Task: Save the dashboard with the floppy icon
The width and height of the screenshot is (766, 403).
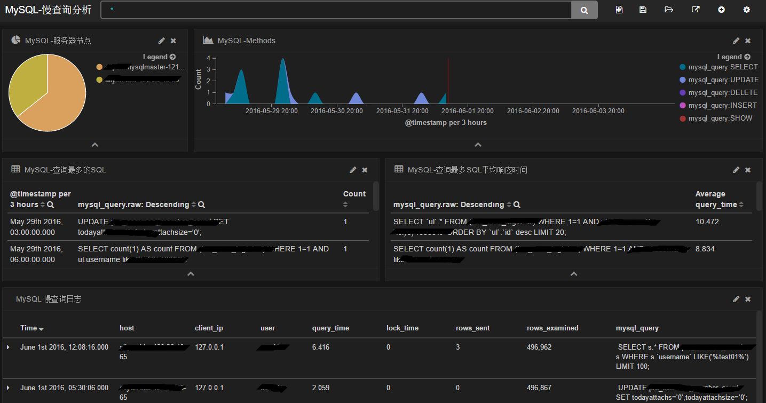Action: (x=643, y=10)
